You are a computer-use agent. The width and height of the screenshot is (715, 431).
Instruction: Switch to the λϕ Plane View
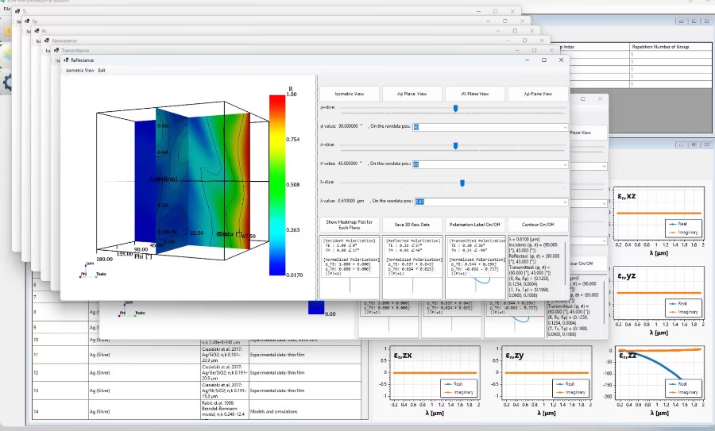coord(537,94)
